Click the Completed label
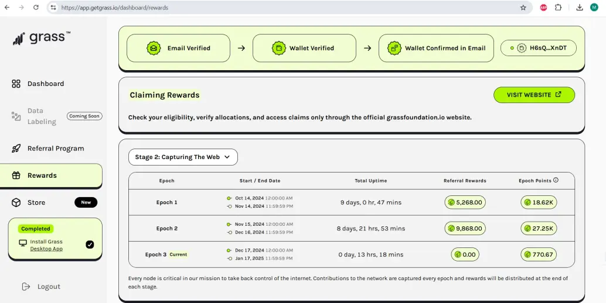Image resolution: width=606 pixels, height=303 pixels. click(36, 229)
